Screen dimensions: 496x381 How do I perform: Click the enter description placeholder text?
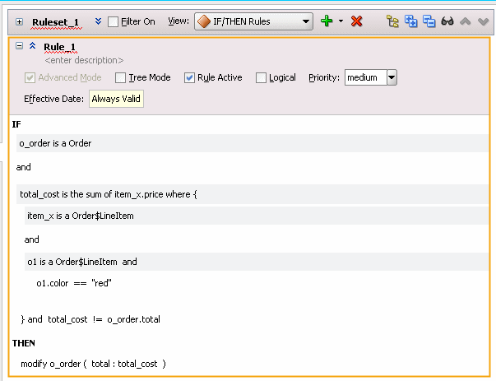coord(85,61)
